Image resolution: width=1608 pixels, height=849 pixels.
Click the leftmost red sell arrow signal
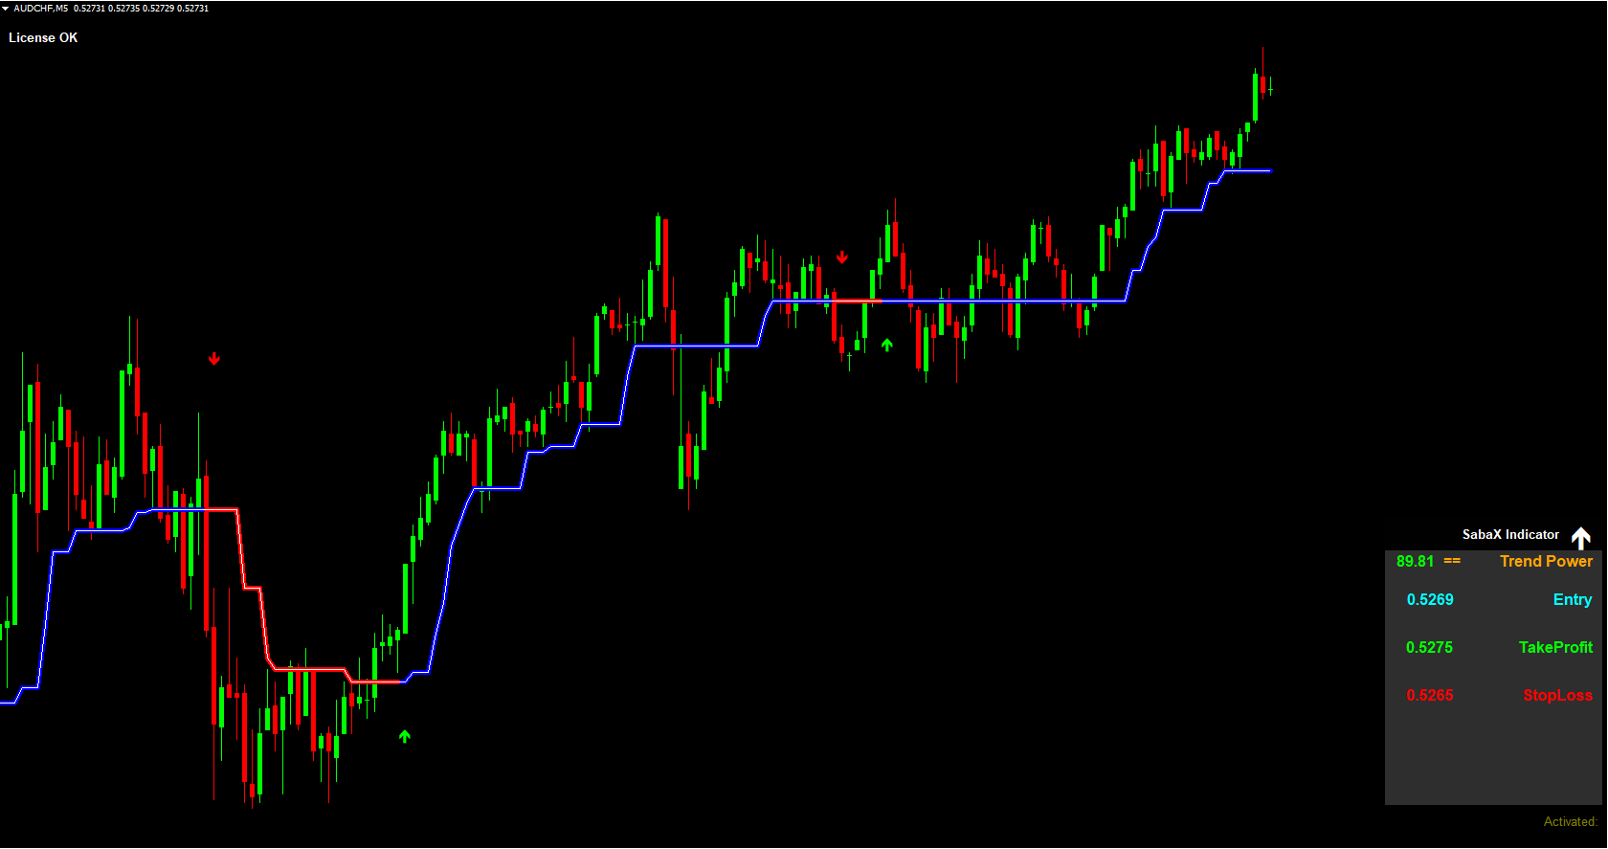point(214,359)
